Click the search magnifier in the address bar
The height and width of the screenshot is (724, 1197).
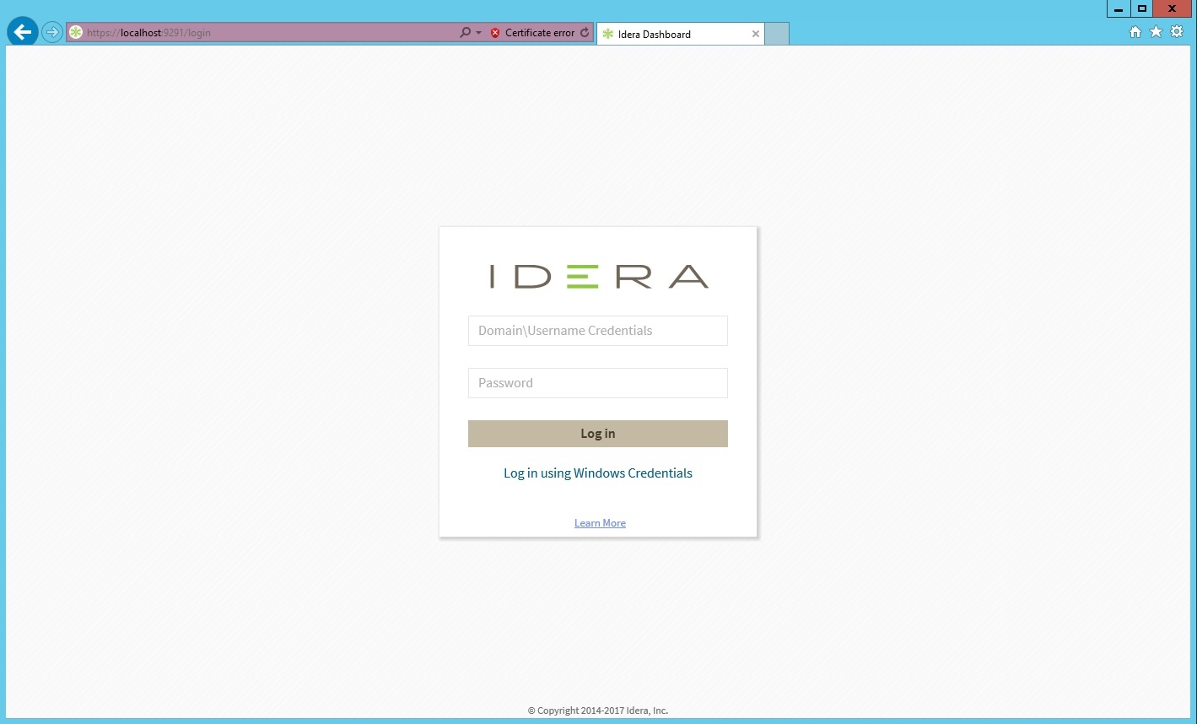pyautogui.click(x=465, y=33)
